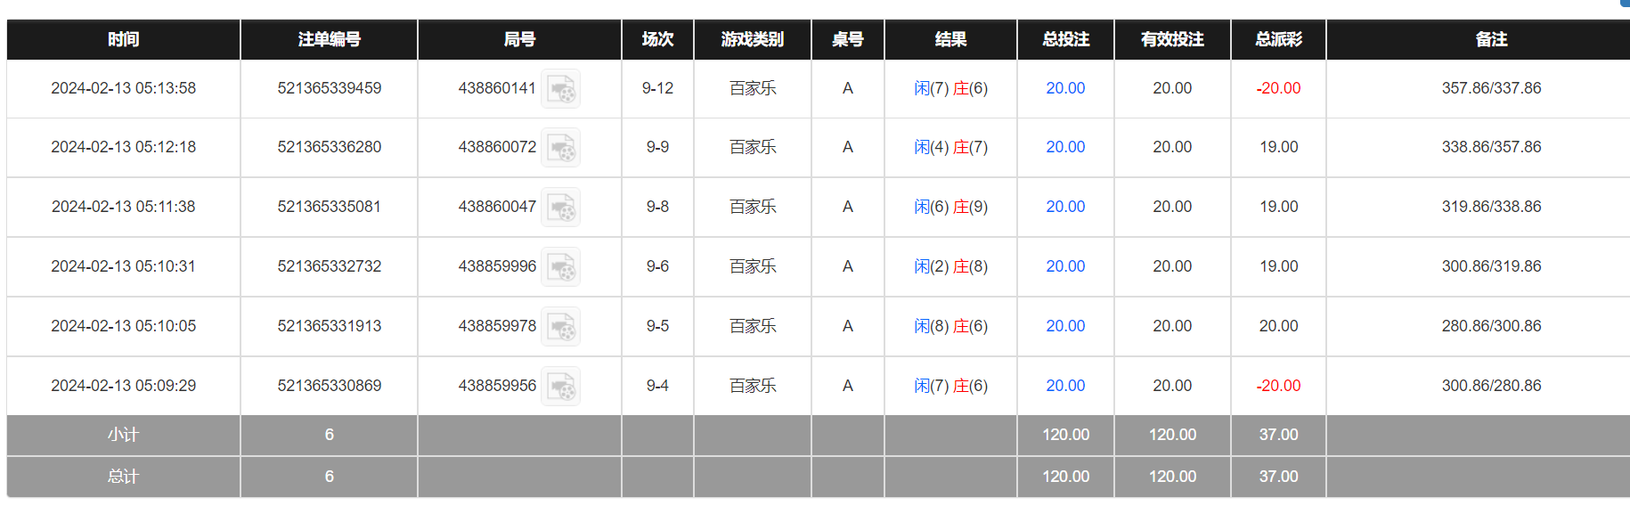Open video replay icon for round 438859978
The height and width of the screenshot is (514, 1630).
561,327
